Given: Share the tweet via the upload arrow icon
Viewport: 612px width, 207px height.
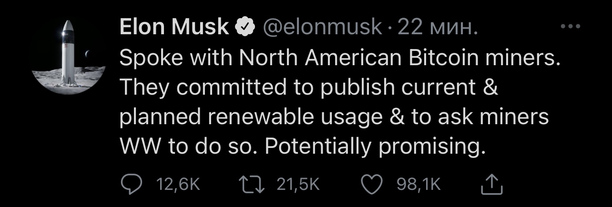Looking at the screenshot, I should 492,184.
